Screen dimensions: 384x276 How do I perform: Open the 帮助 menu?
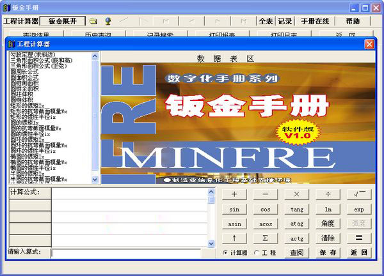353,21
